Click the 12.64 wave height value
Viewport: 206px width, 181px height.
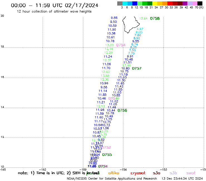click(x=143, y=18)
